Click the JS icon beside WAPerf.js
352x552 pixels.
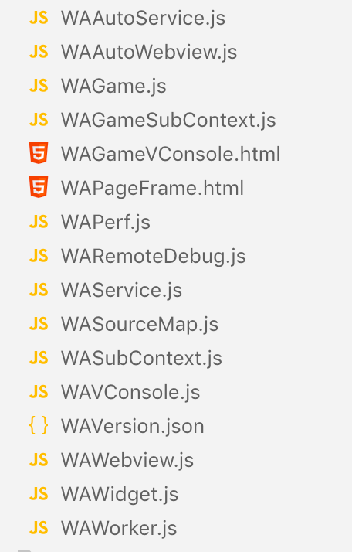pos(39,222)
